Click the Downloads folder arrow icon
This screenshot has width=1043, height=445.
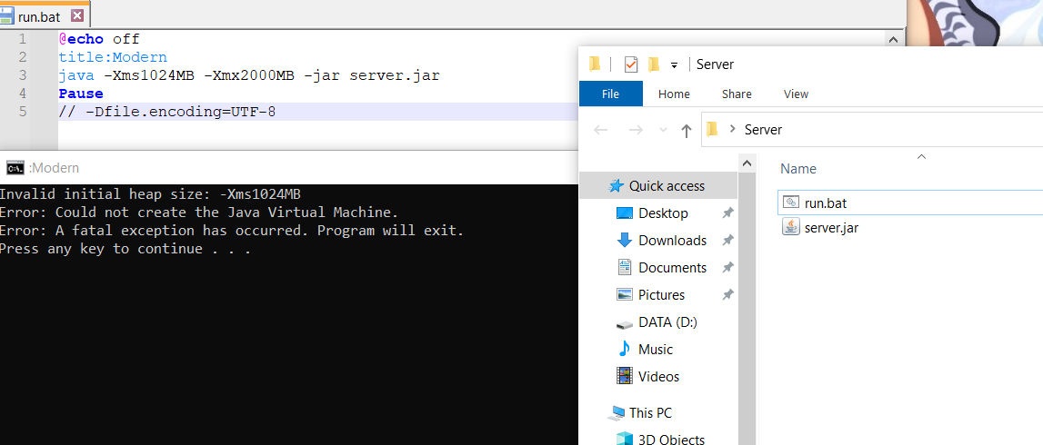coord(625,240)
